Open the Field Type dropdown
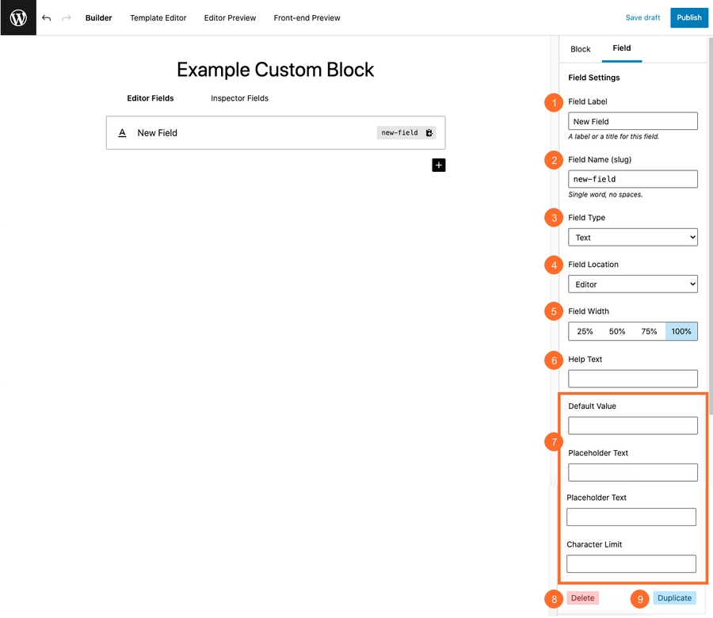Viewport: 713px width, 618px height. pos(632,237)
